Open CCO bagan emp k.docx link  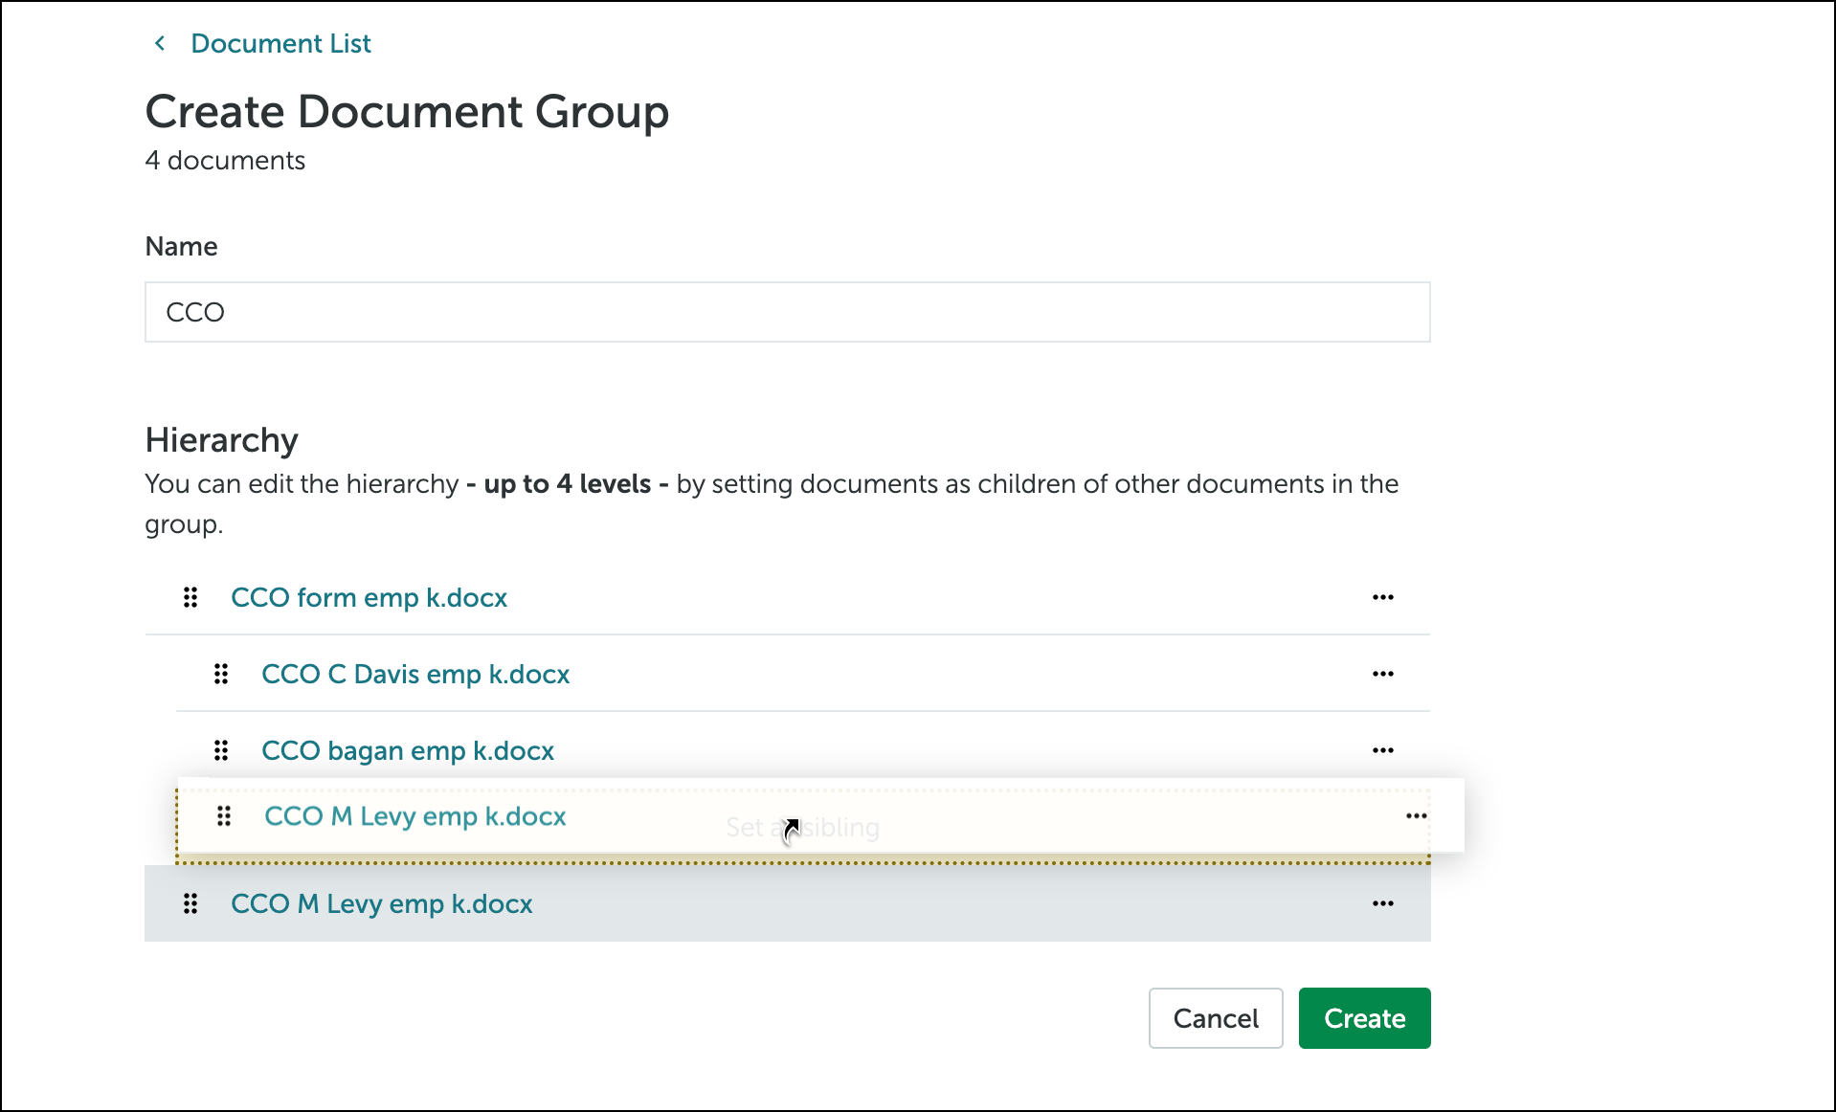[x=408, y=750]
